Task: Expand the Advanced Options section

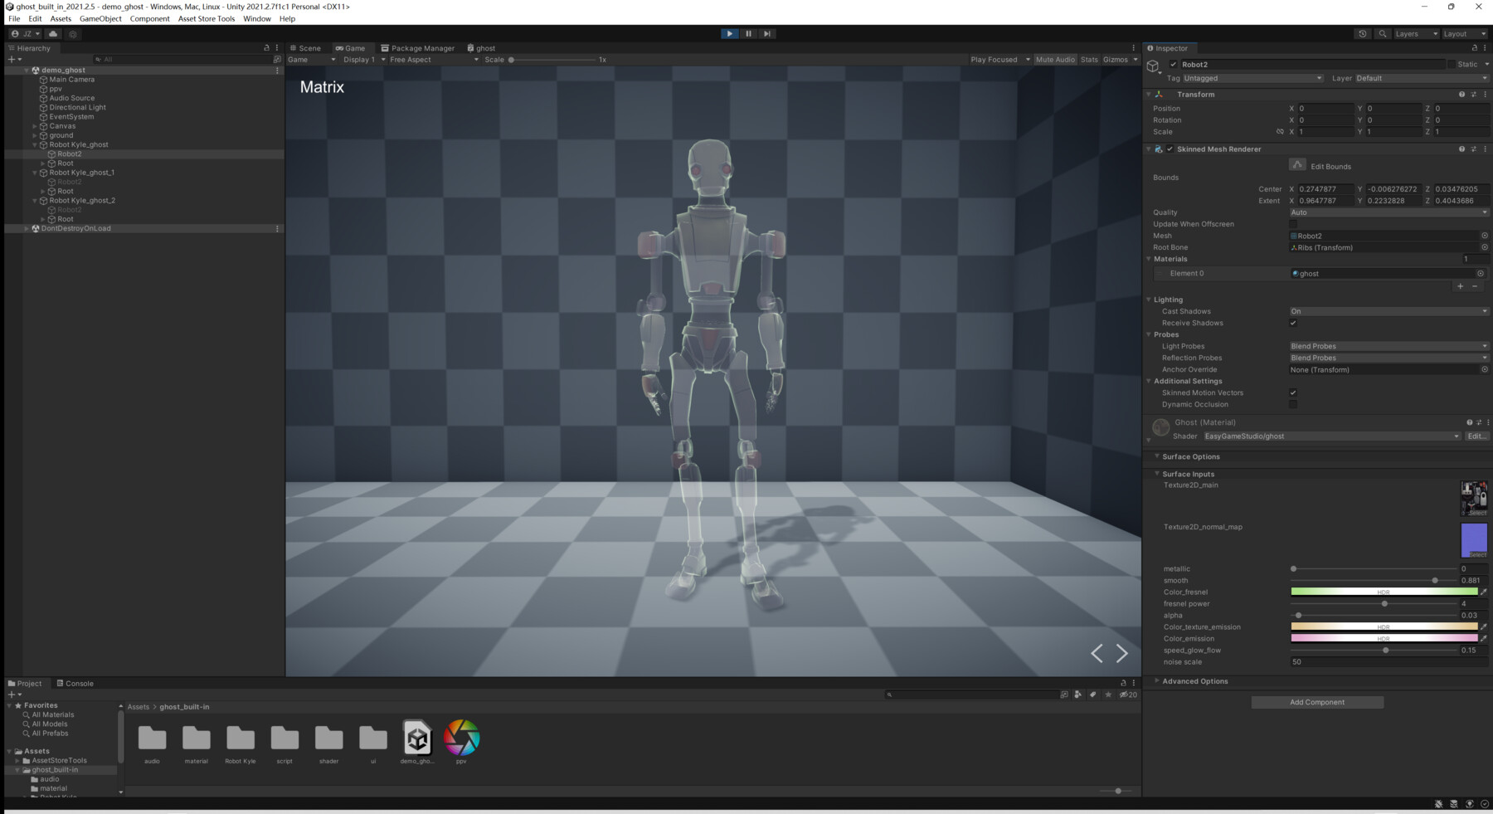Action: (1194, 681)
